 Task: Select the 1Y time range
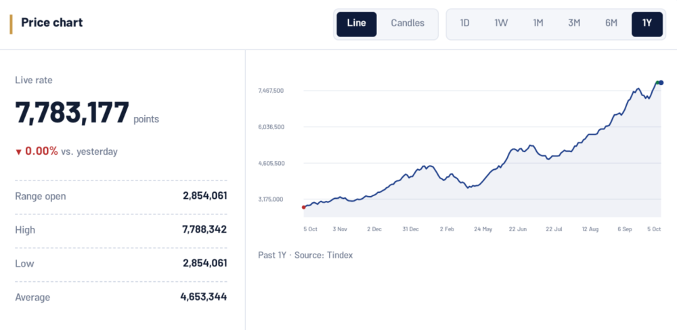pyautogui.click(x=647, y=24)
